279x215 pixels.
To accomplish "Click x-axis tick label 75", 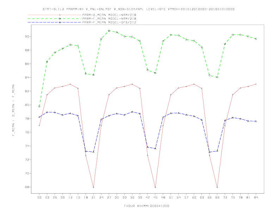I will [x=233, y=197].
